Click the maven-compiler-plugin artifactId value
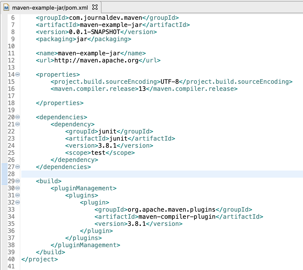 (177, 217)
